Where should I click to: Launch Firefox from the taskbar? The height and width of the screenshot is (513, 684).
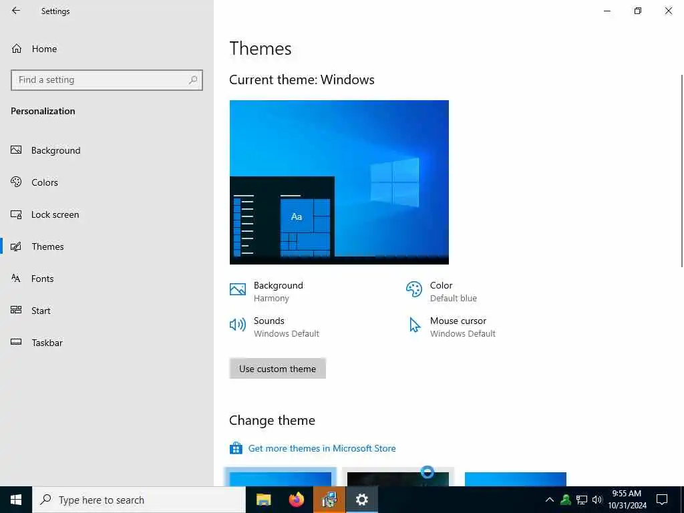coord(297,500)
